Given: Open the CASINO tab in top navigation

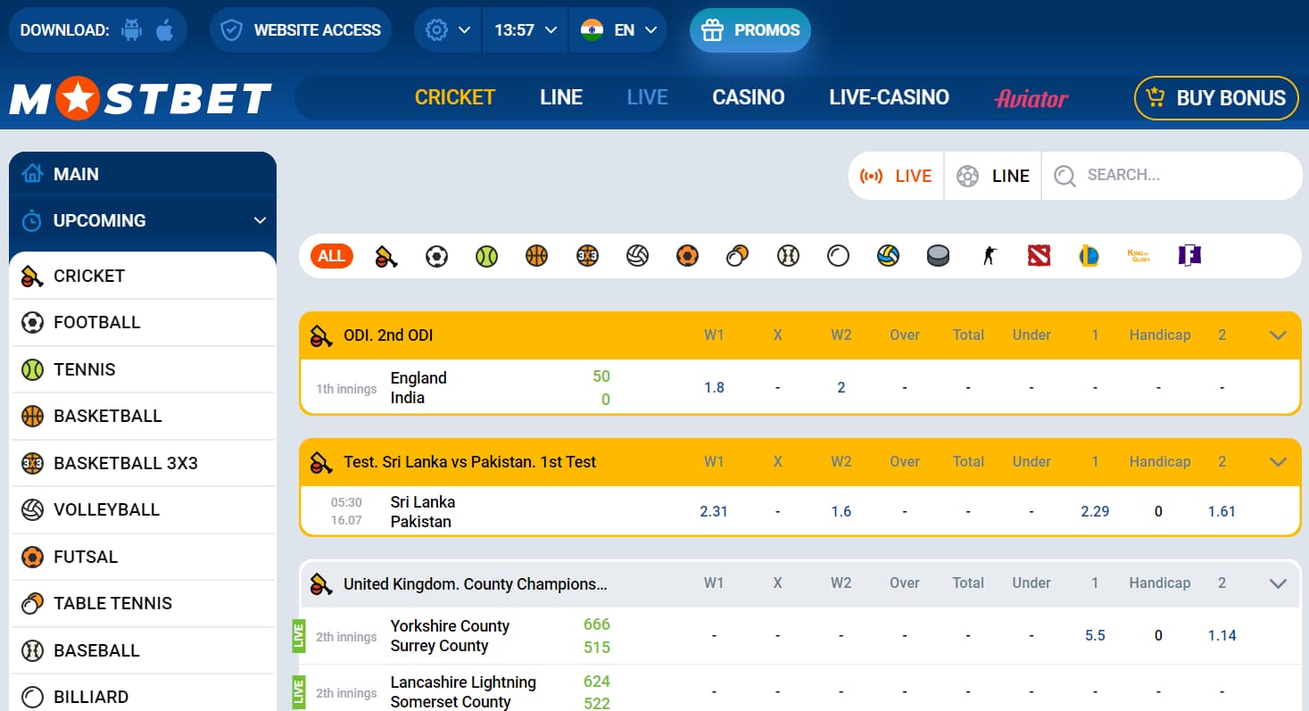Looking at the screenshot, I should pos(749,97).
